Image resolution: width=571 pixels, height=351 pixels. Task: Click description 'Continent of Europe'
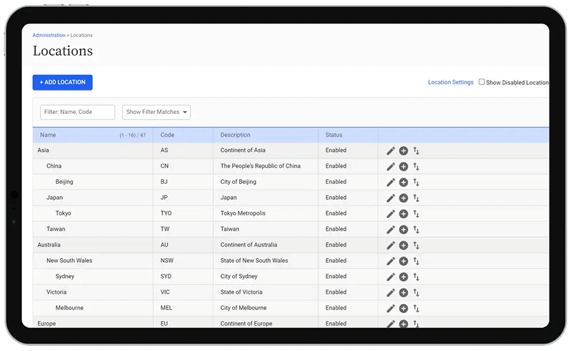pos(246,323)
